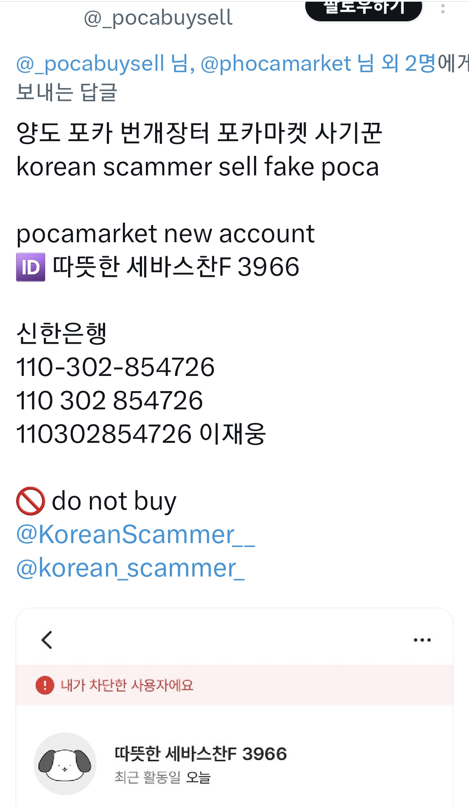
Task: Tap the follow button at top
Action: [x=363, y=10]
